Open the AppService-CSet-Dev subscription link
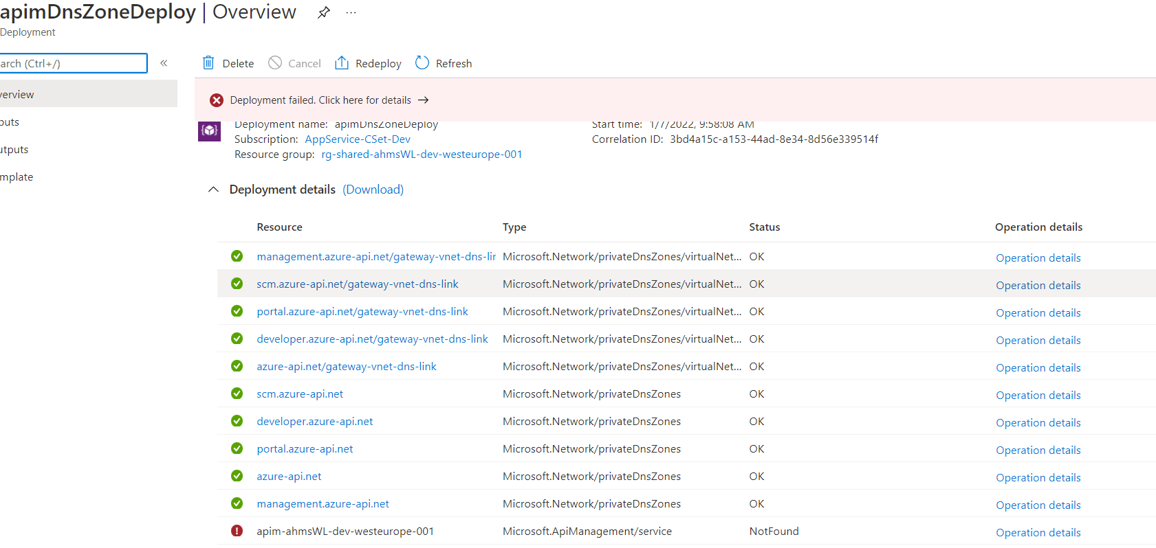Image resolution: width=1156 pixels, height=548 pixels. point(358,139)
